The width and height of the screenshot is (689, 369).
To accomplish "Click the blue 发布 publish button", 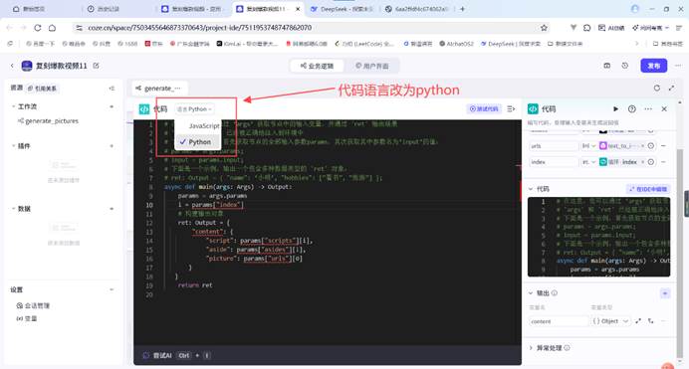I will [653, 66].
